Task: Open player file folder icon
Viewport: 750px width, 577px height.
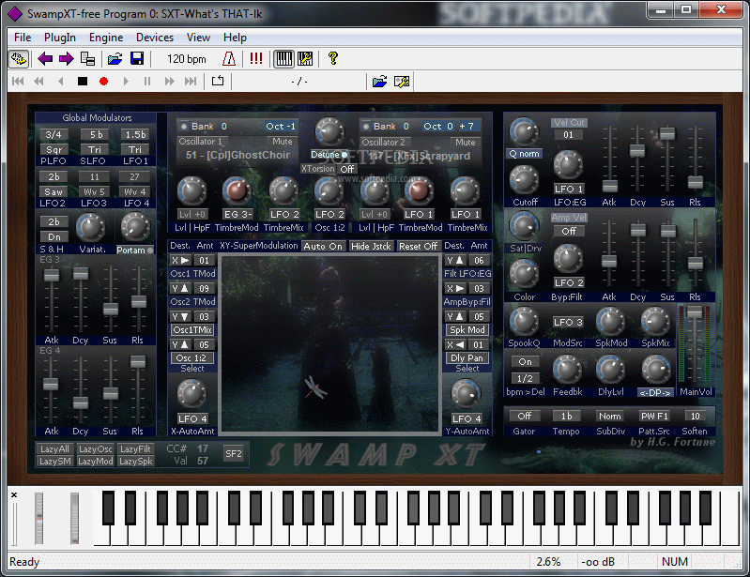Action: tap(380, 82)
